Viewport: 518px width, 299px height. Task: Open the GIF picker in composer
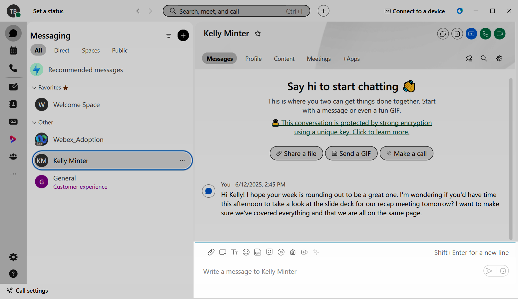pyautogui.click(x=258, y=252)
